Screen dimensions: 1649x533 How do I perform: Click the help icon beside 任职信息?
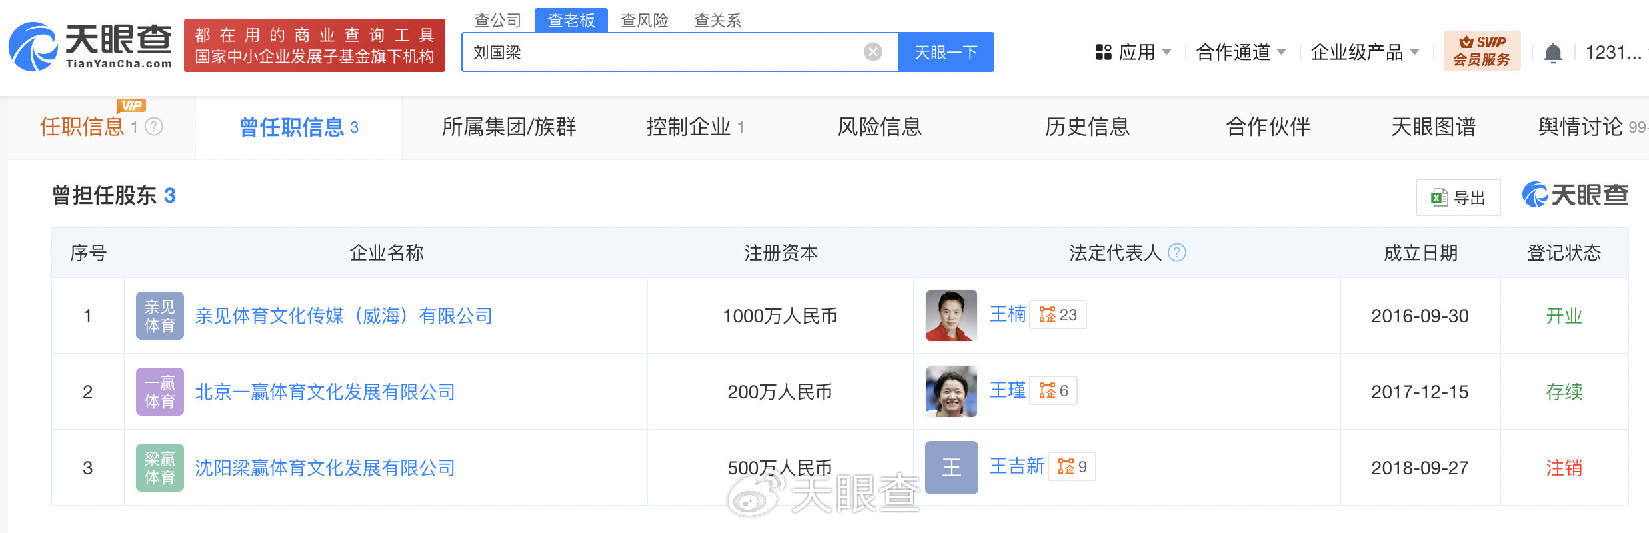154,127
